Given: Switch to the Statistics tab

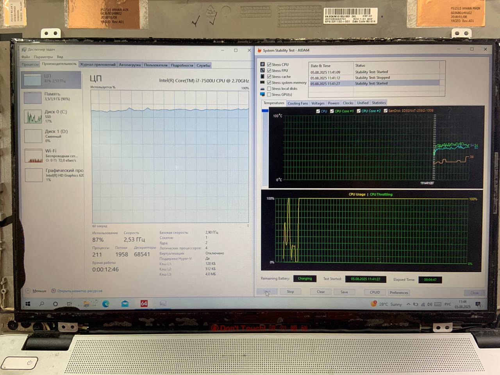Looking at the screenshot, I should pyautogui.click(x=379, y=103).
